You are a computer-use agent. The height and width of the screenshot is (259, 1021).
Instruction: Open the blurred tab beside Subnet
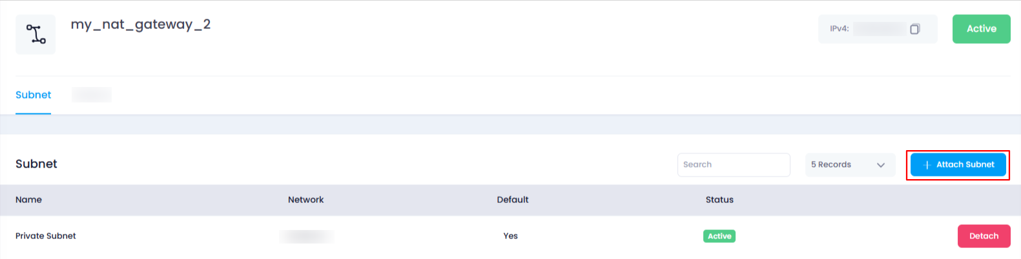point(92,95)
